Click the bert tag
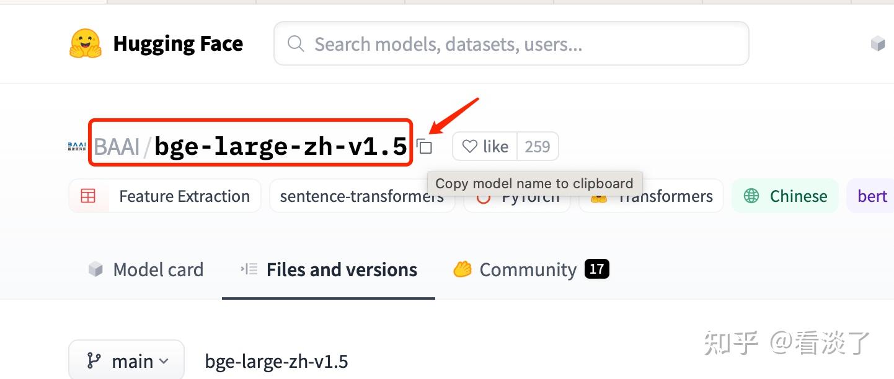The width and height of the screenshot is (894, 379). [872, 196]
